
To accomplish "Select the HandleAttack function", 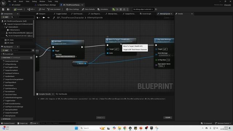I will point(9,76).
